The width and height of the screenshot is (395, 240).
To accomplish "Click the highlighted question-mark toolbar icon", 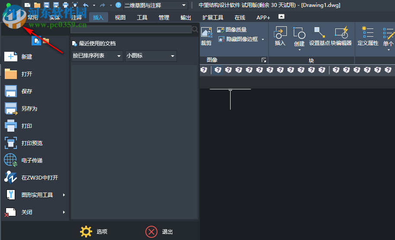I will pos(218,70).
